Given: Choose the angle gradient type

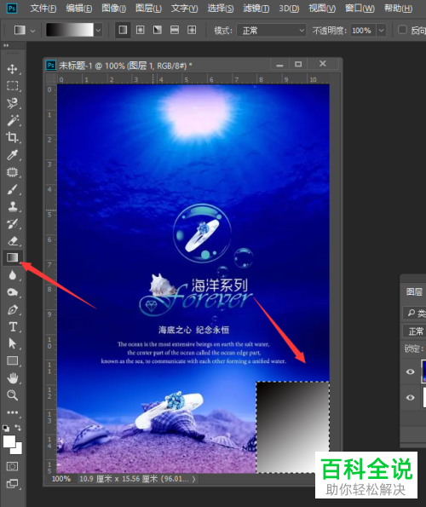Looking at the screenshot, I should tap(158, 30).
